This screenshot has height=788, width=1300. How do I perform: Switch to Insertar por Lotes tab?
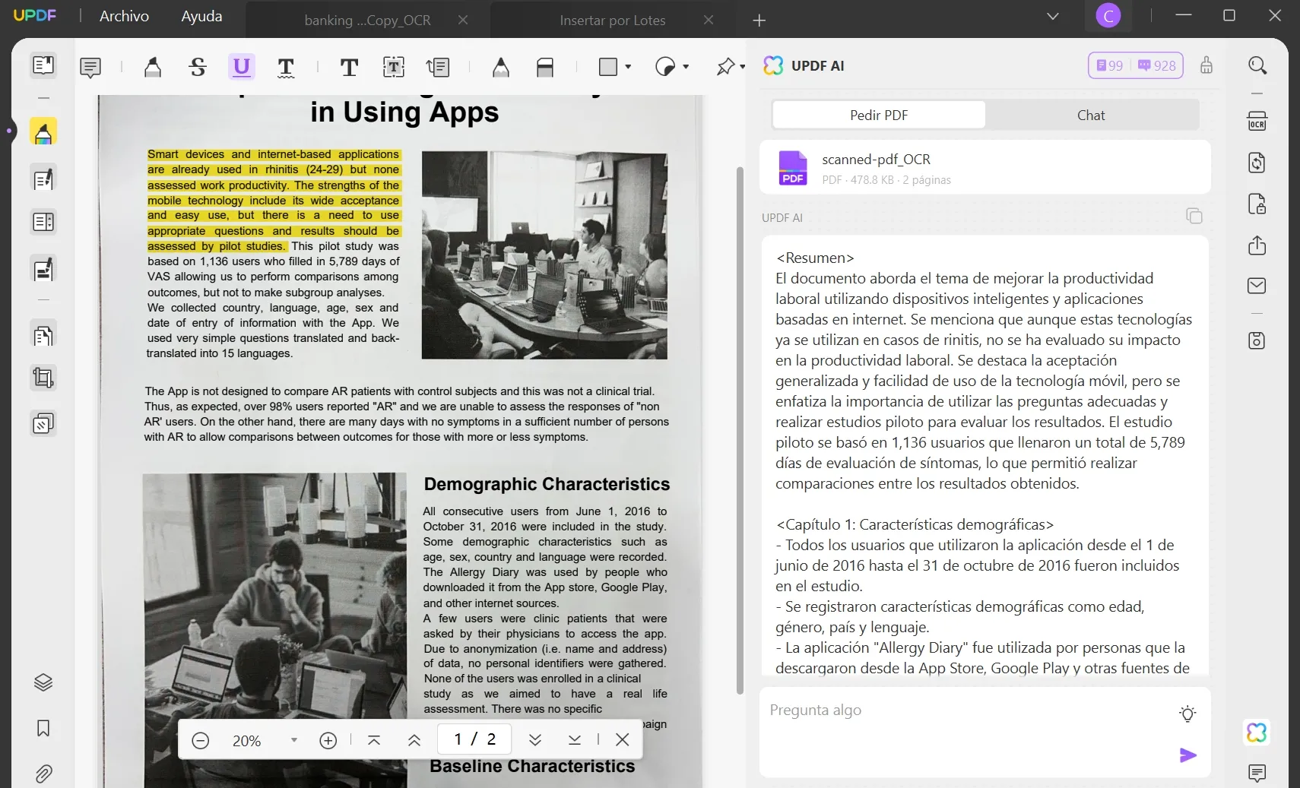pos(613,21)
